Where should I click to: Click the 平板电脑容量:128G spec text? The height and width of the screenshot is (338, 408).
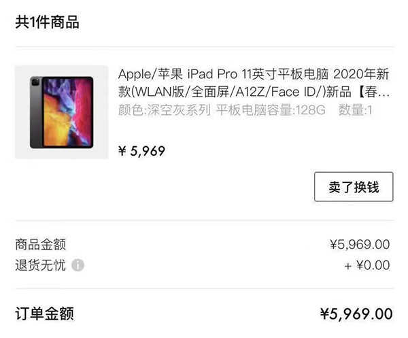click(x=271, y=109)
